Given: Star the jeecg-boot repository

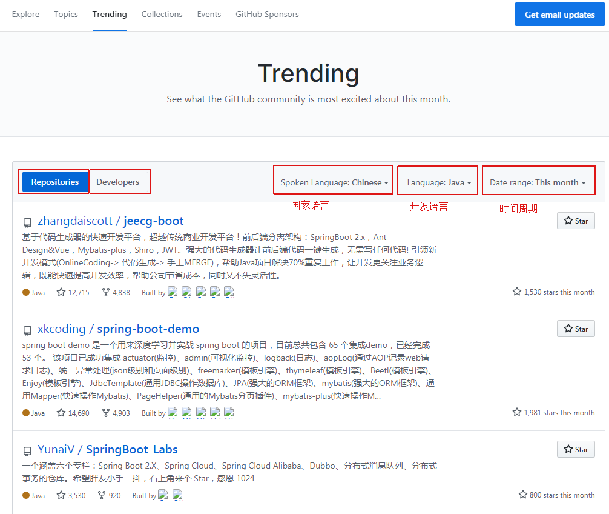Looking at the screenshot, I should 576,221.
